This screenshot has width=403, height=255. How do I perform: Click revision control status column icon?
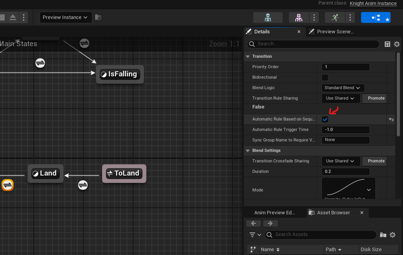pyautogui.click(x=253, y=249)
